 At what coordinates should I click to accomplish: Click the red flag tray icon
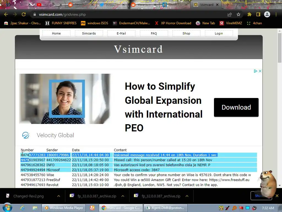(x=241, y=208)
